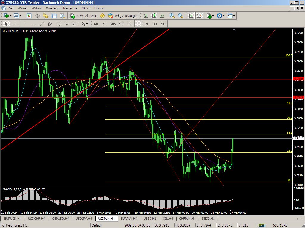Expand the Indicators dropdown arrow
Screen dimensions: 305x228
pos(213,16)
